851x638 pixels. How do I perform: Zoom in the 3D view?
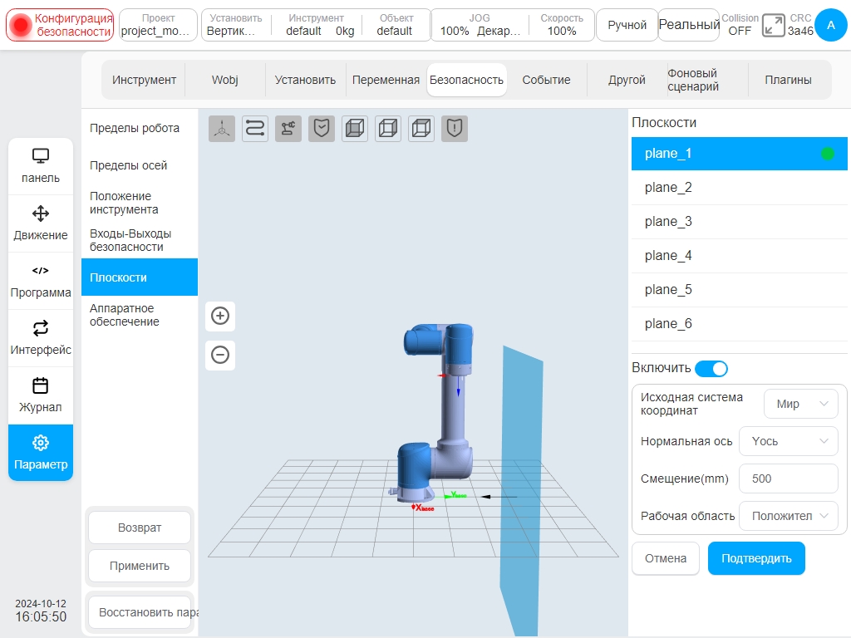219,316
